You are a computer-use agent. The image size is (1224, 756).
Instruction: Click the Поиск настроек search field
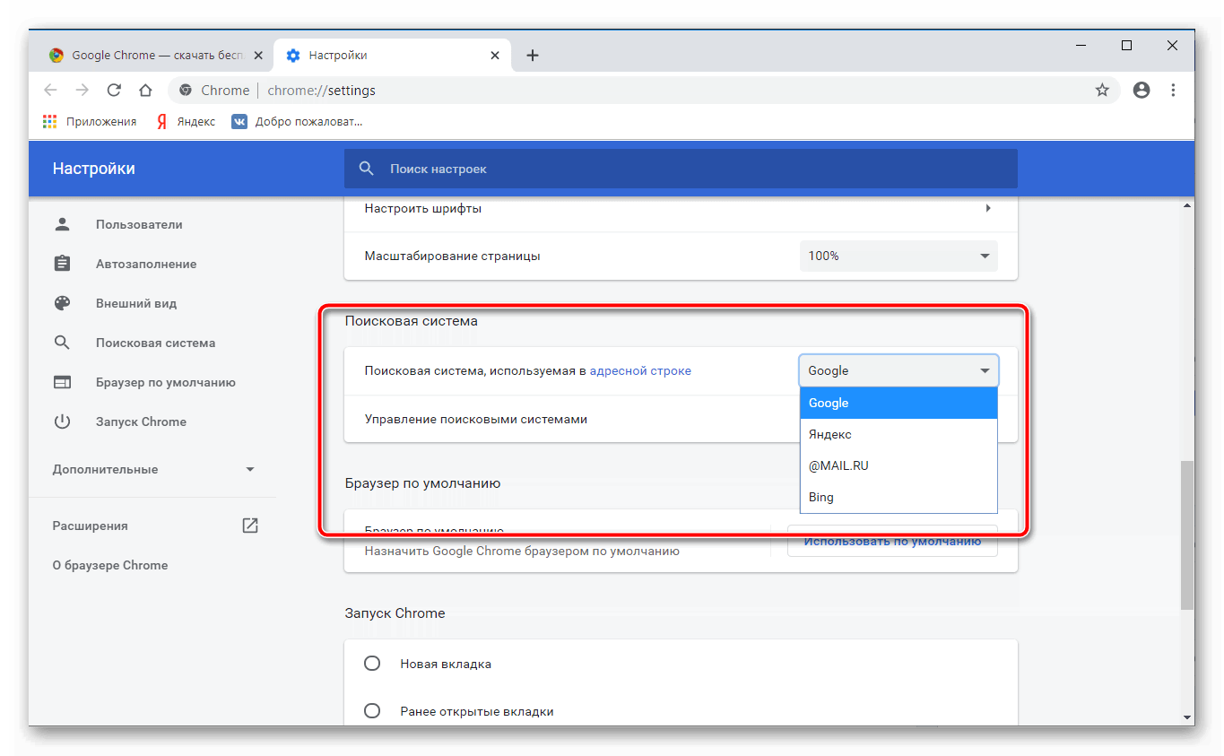point(681,169)
